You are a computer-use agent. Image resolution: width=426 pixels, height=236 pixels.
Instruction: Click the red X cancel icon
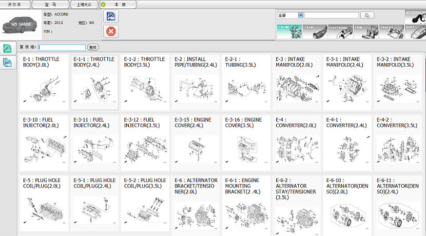tap(110, 31)
